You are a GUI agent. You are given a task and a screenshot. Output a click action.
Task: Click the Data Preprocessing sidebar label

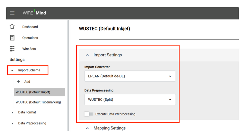pyautogui.click(x=32, y=123)
